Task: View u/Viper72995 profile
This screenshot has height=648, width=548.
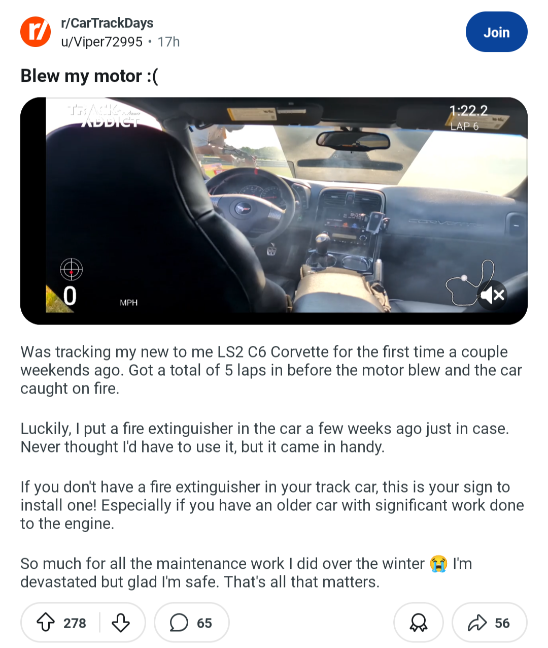Action: 101,42
